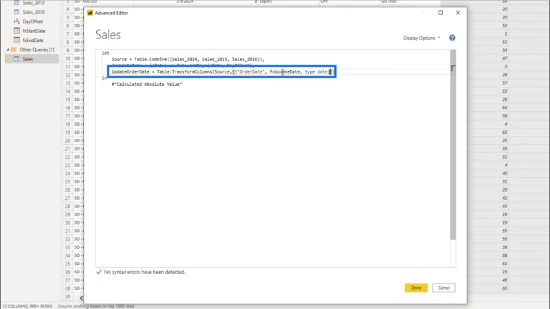
Task: Click the Sales title heading in dialog
Action: (x=108, y=35)
